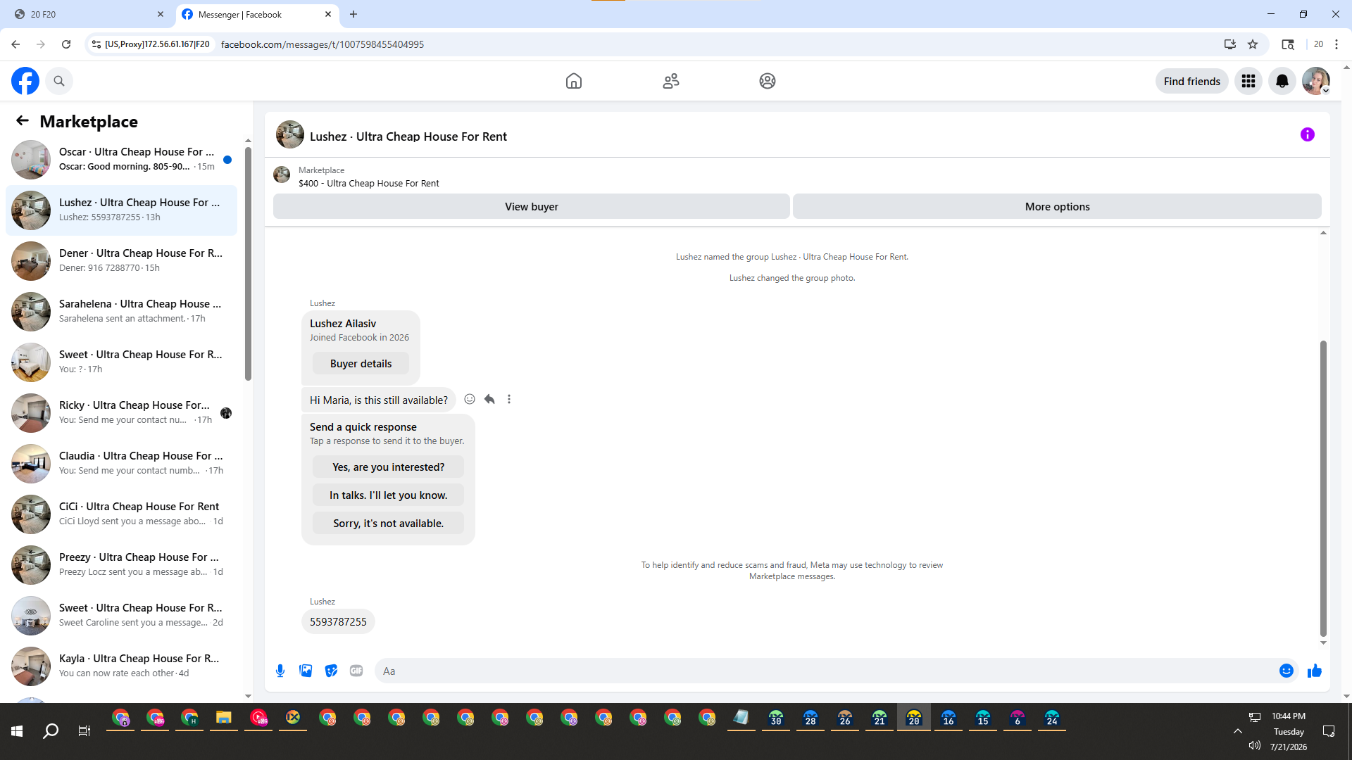Open File Explorer from the taskbar

pyautogui.click(x=224, y=718)
